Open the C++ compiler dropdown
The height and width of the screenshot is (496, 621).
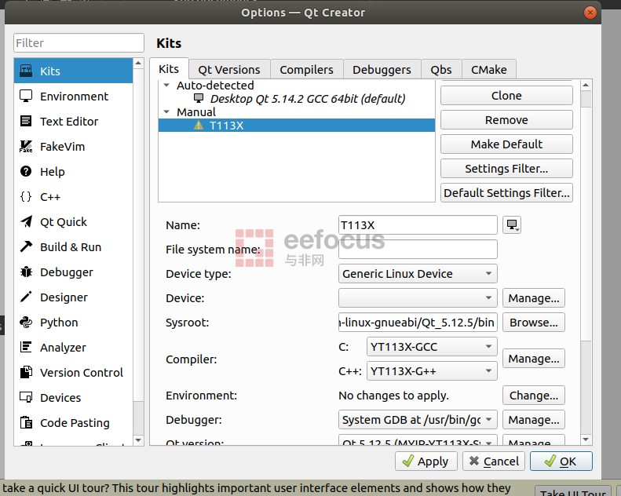coord(431,370)
